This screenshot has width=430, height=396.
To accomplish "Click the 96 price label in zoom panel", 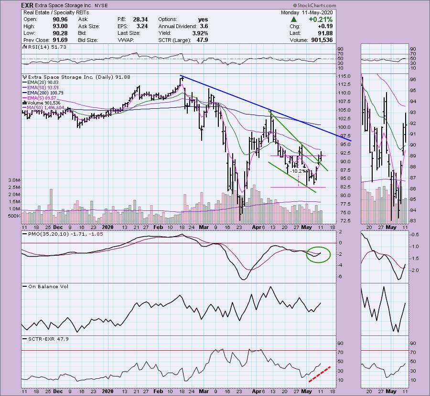I will (413, 80).
